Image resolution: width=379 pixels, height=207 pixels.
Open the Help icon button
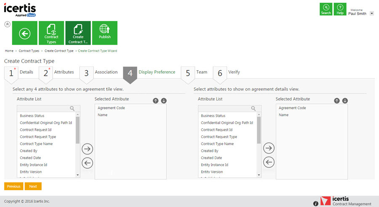pos(340,9)
